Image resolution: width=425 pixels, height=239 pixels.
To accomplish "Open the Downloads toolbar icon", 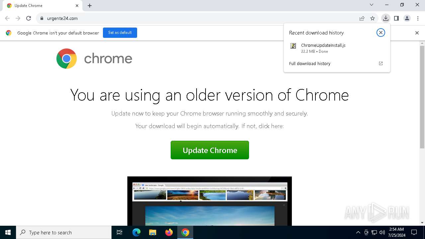I will (385, 18).
